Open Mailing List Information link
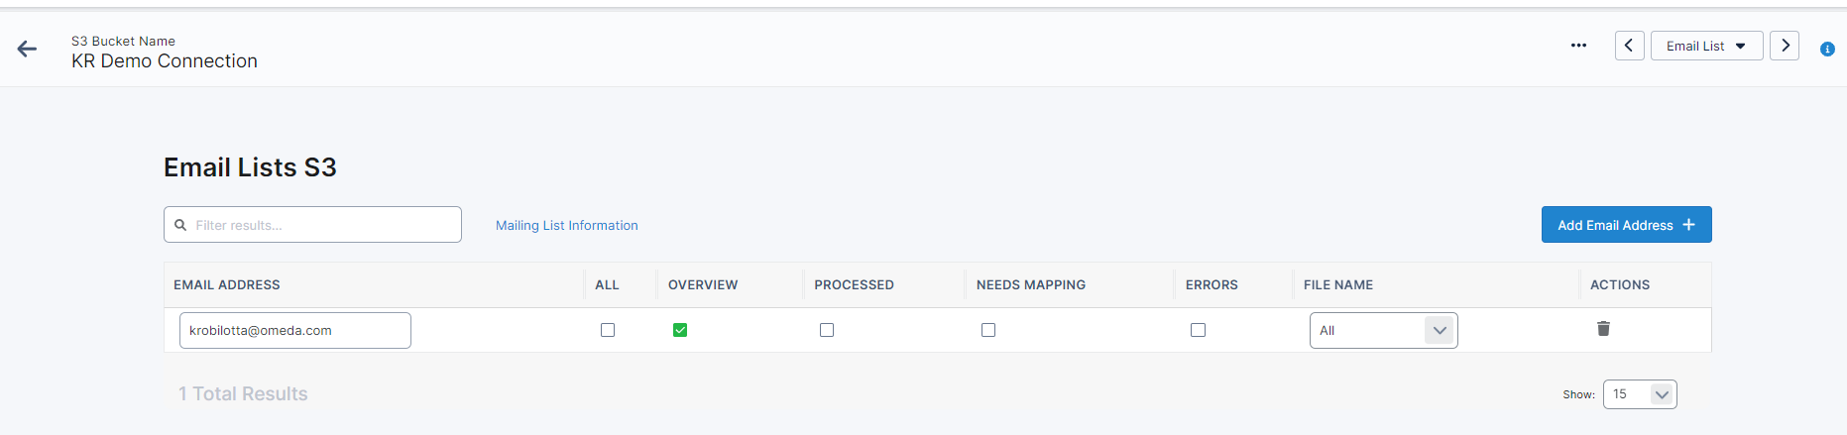This screenshot has height=435, width=1847. (x=567, y=226)
